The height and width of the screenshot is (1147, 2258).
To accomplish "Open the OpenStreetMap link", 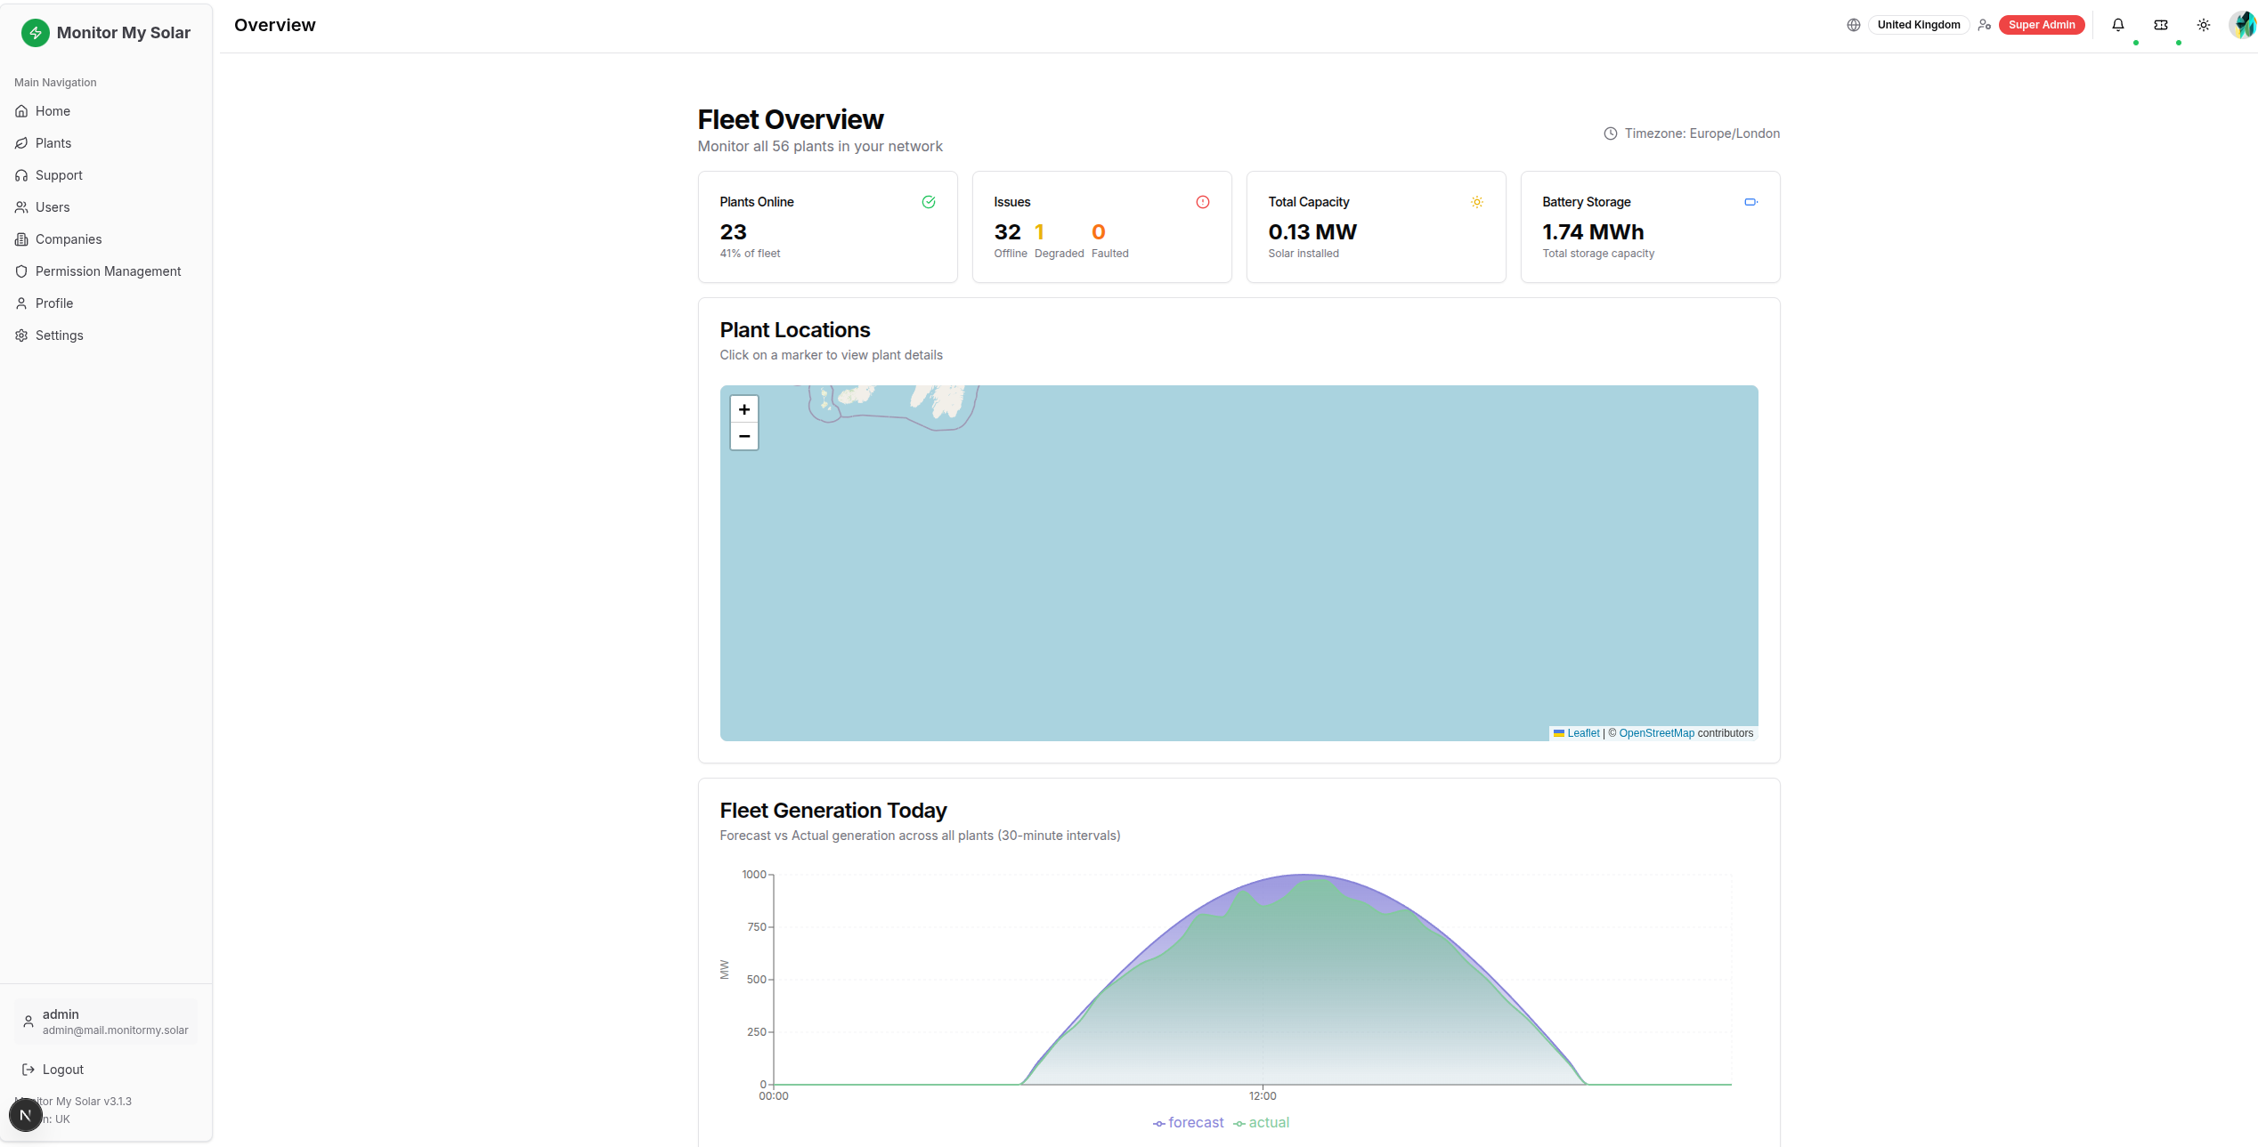I will 1656,733.
